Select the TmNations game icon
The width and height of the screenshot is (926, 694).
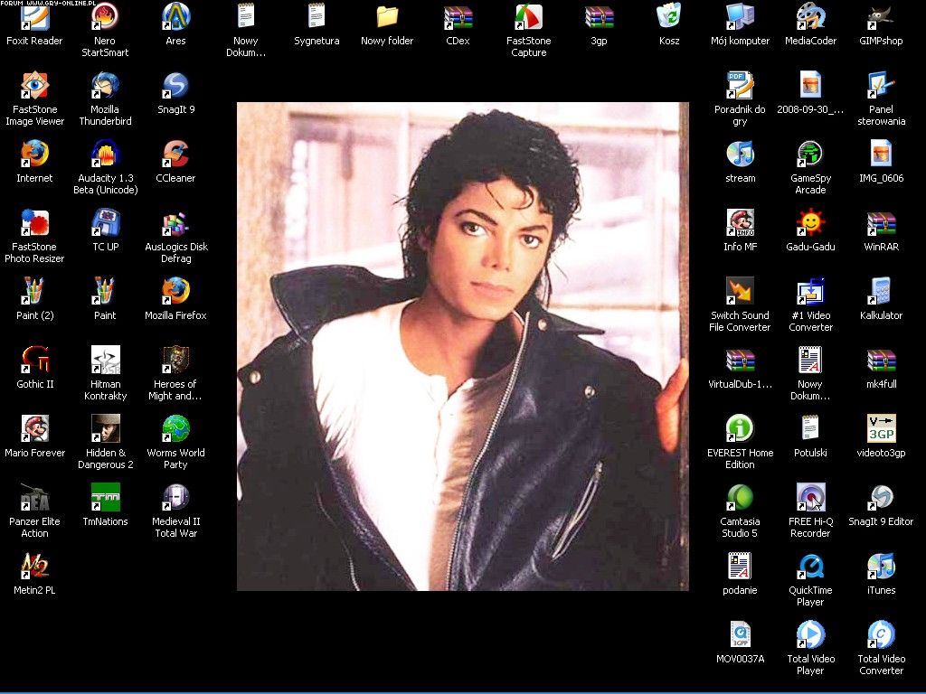pos(105,498)
